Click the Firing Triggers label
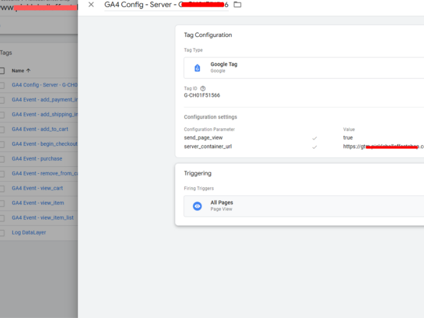 (x=199, y=188)
